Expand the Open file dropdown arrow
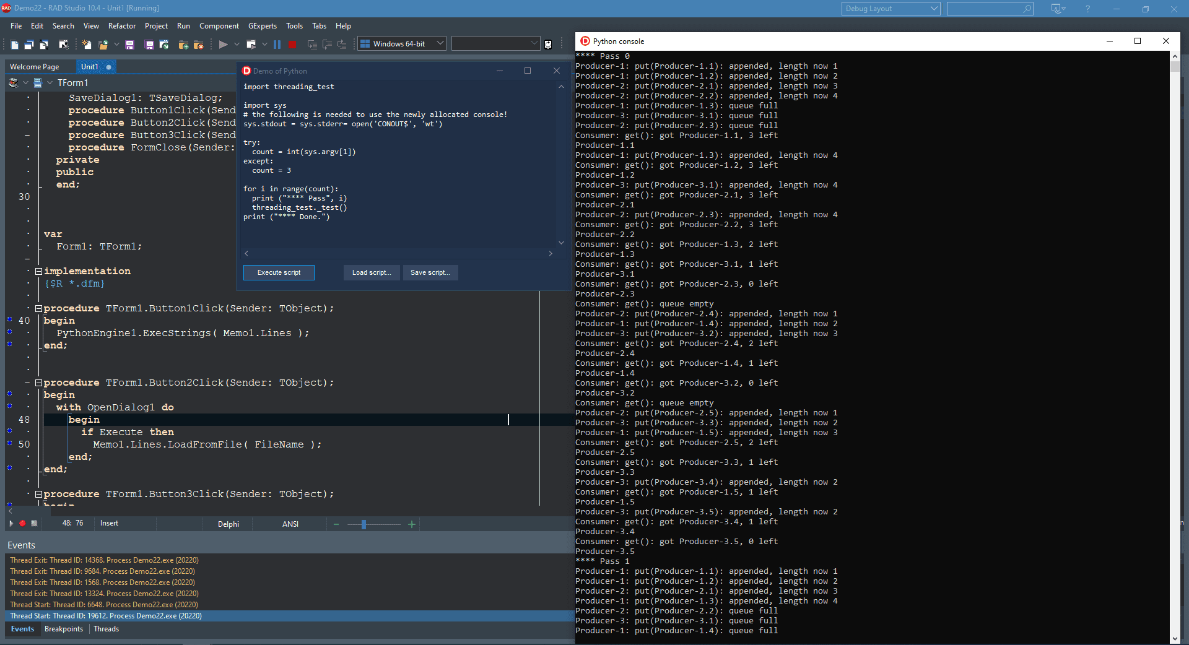 (116, 45)
